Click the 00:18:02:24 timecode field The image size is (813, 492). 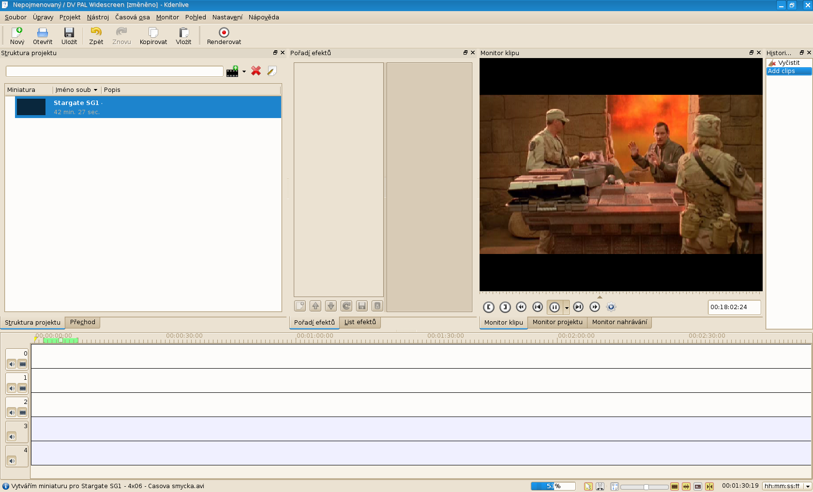point(734,307)
